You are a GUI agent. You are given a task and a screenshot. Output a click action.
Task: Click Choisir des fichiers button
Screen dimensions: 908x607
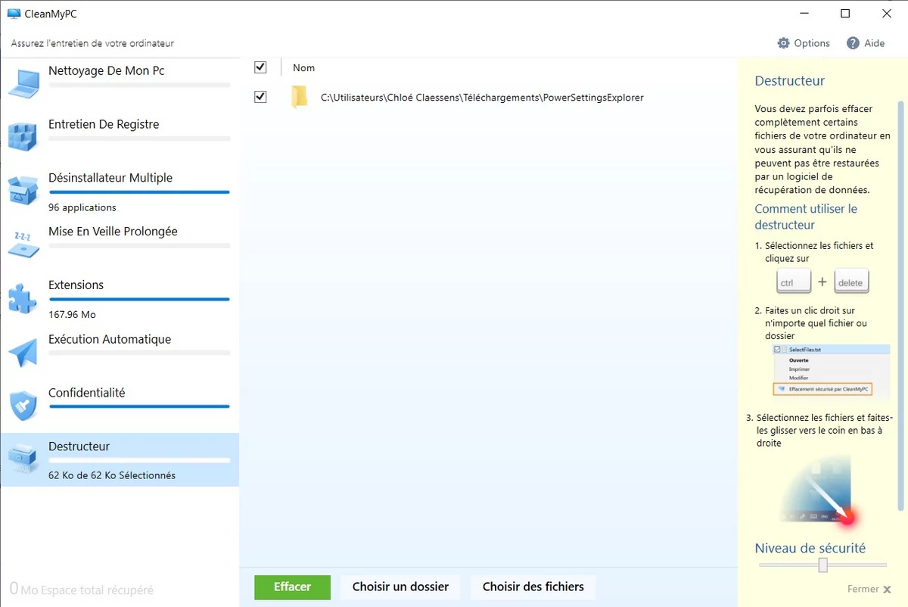(533, 587)
